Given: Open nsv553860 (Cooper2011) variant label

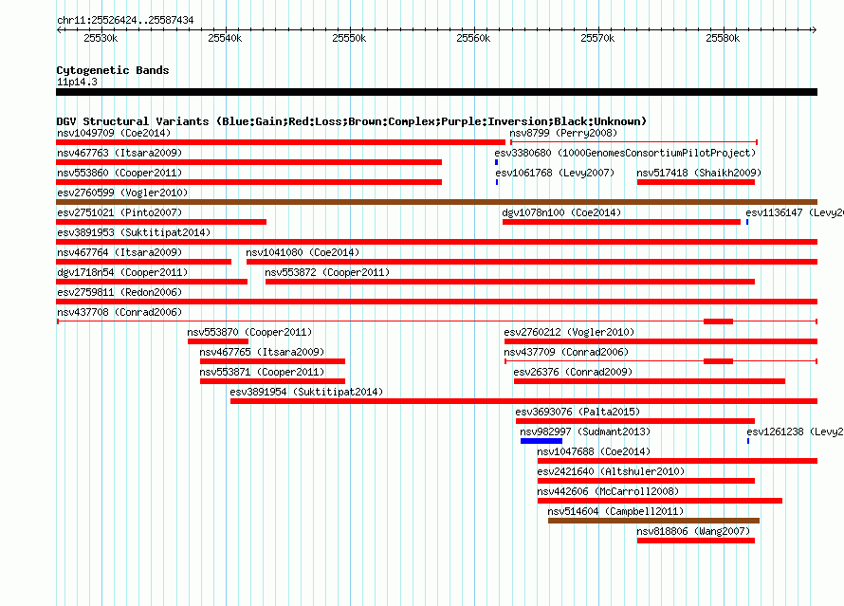Looking at the screenshot, I should pos(119,173).
